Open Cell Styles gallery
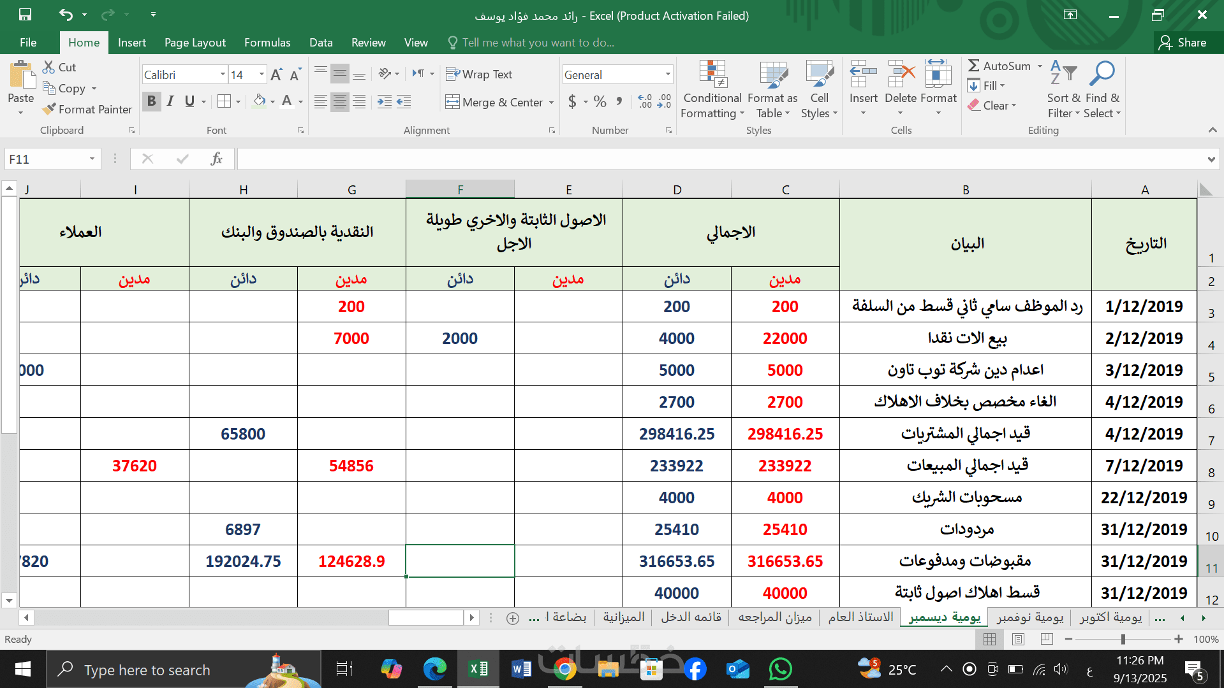 (x=820, y=89)
